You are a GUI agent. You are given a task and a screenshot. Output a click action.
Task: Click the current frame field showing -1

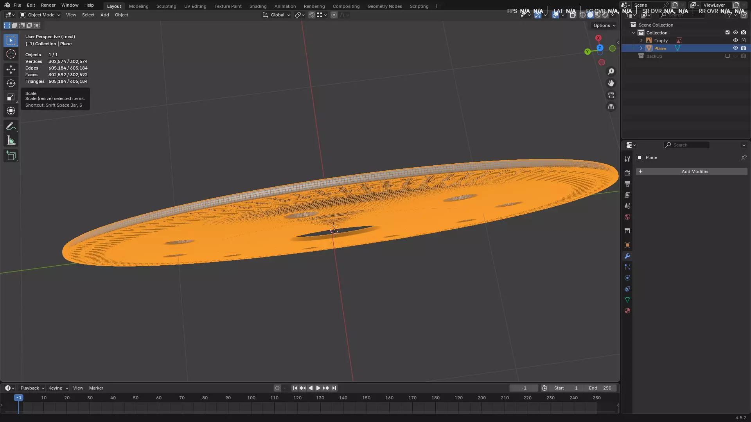(524, 388)
